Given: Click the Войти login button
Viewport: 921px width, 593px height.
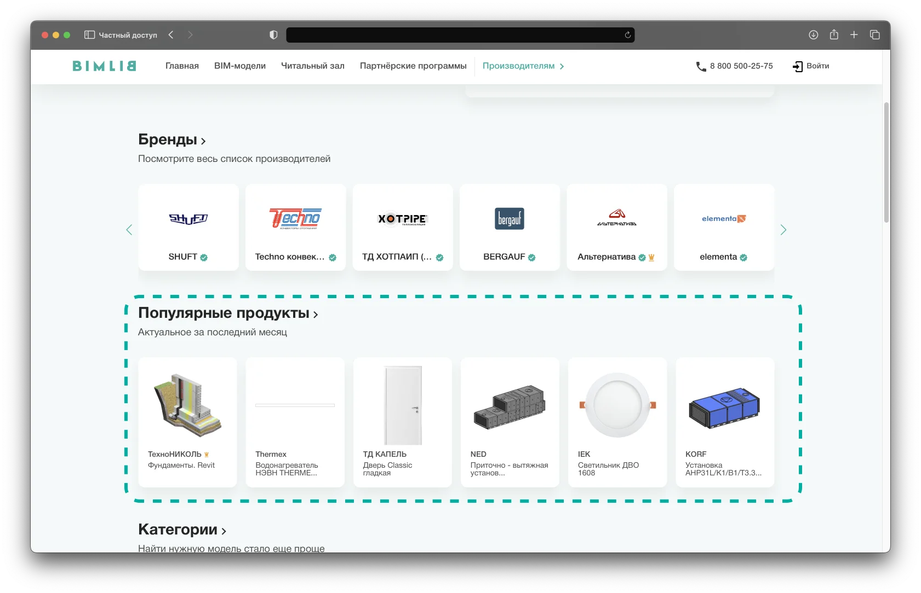Looking at the screenshot, I should tap(811, 66).
